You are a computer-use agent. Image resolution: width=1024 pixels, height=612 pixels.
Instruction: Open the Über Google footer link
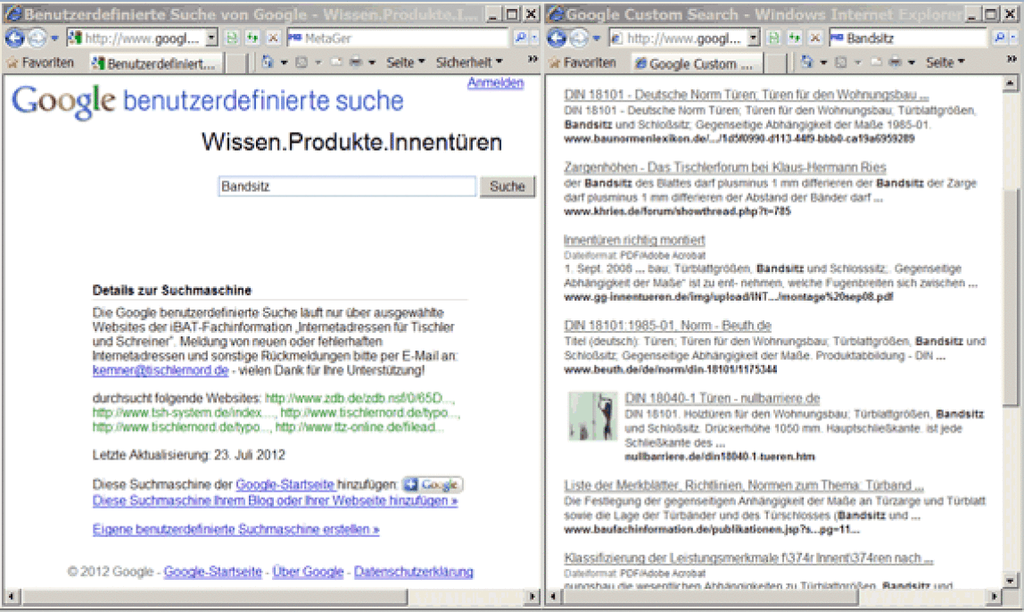308,572
